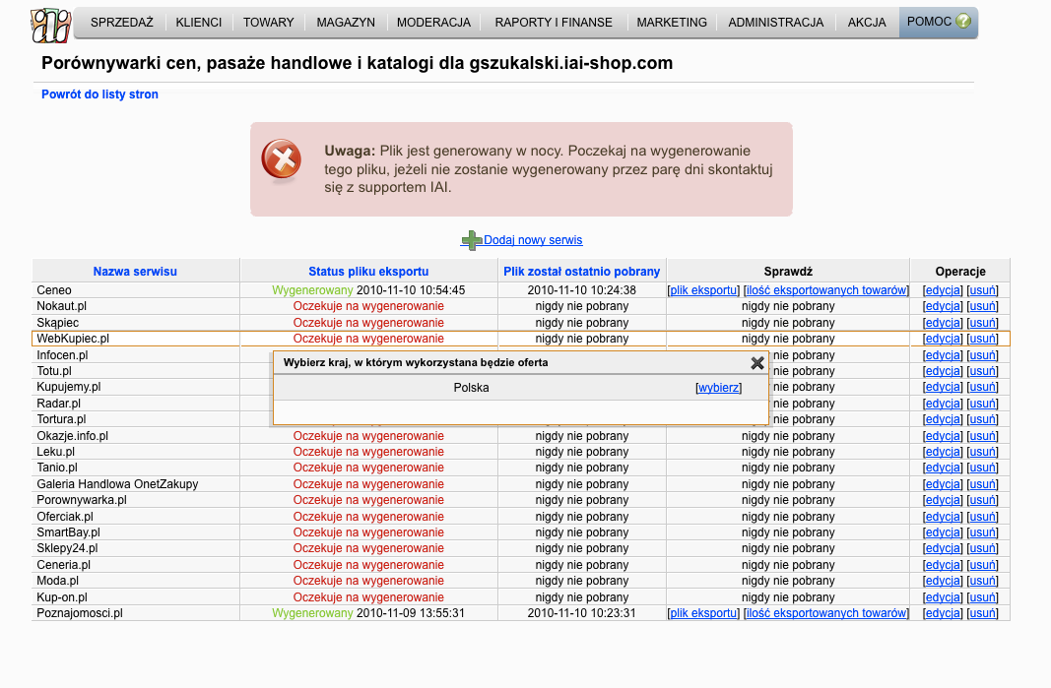Edit the Kupujemy.pl service
1051x688 pixels.
tap(943, 387)
